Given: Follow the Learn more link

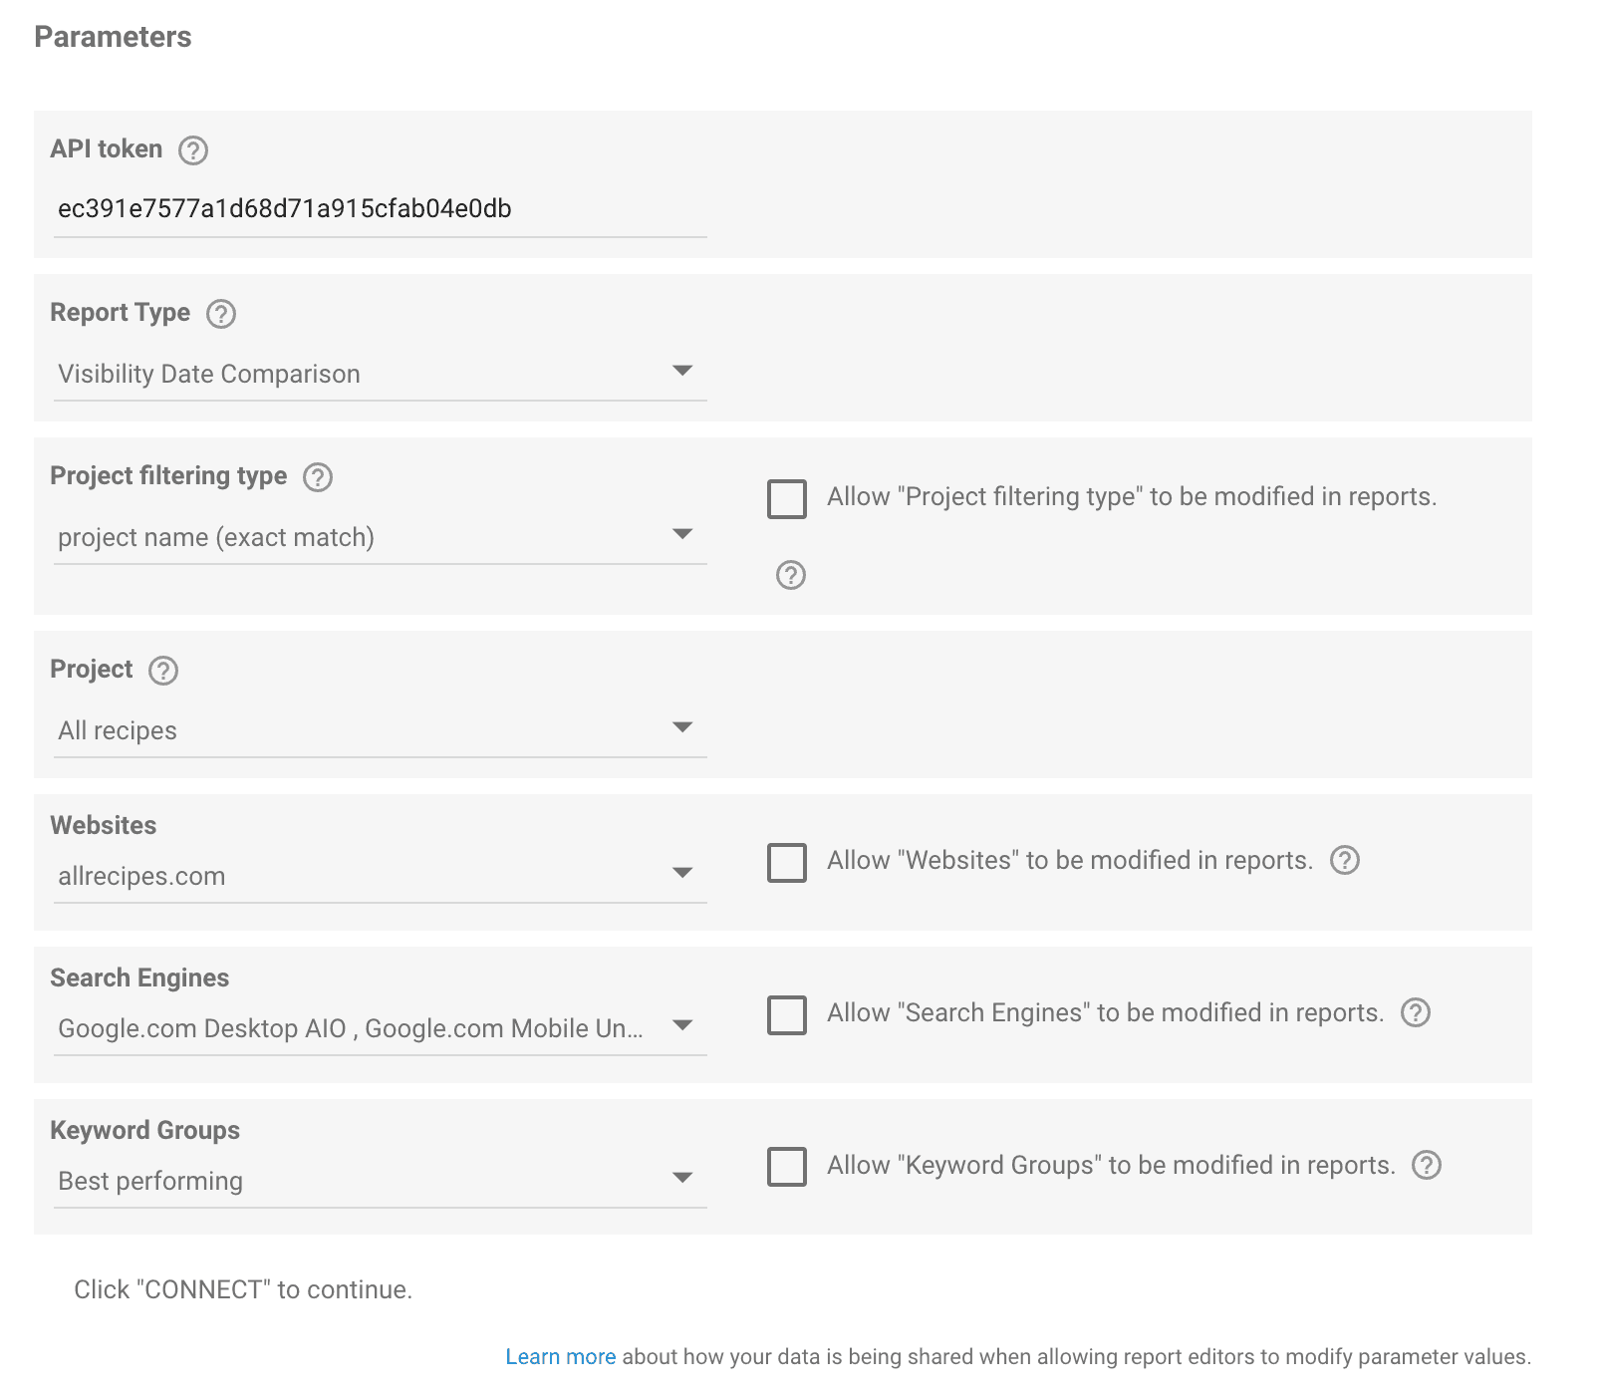Looking at the screenshot, I should (x=560, y=1356).
